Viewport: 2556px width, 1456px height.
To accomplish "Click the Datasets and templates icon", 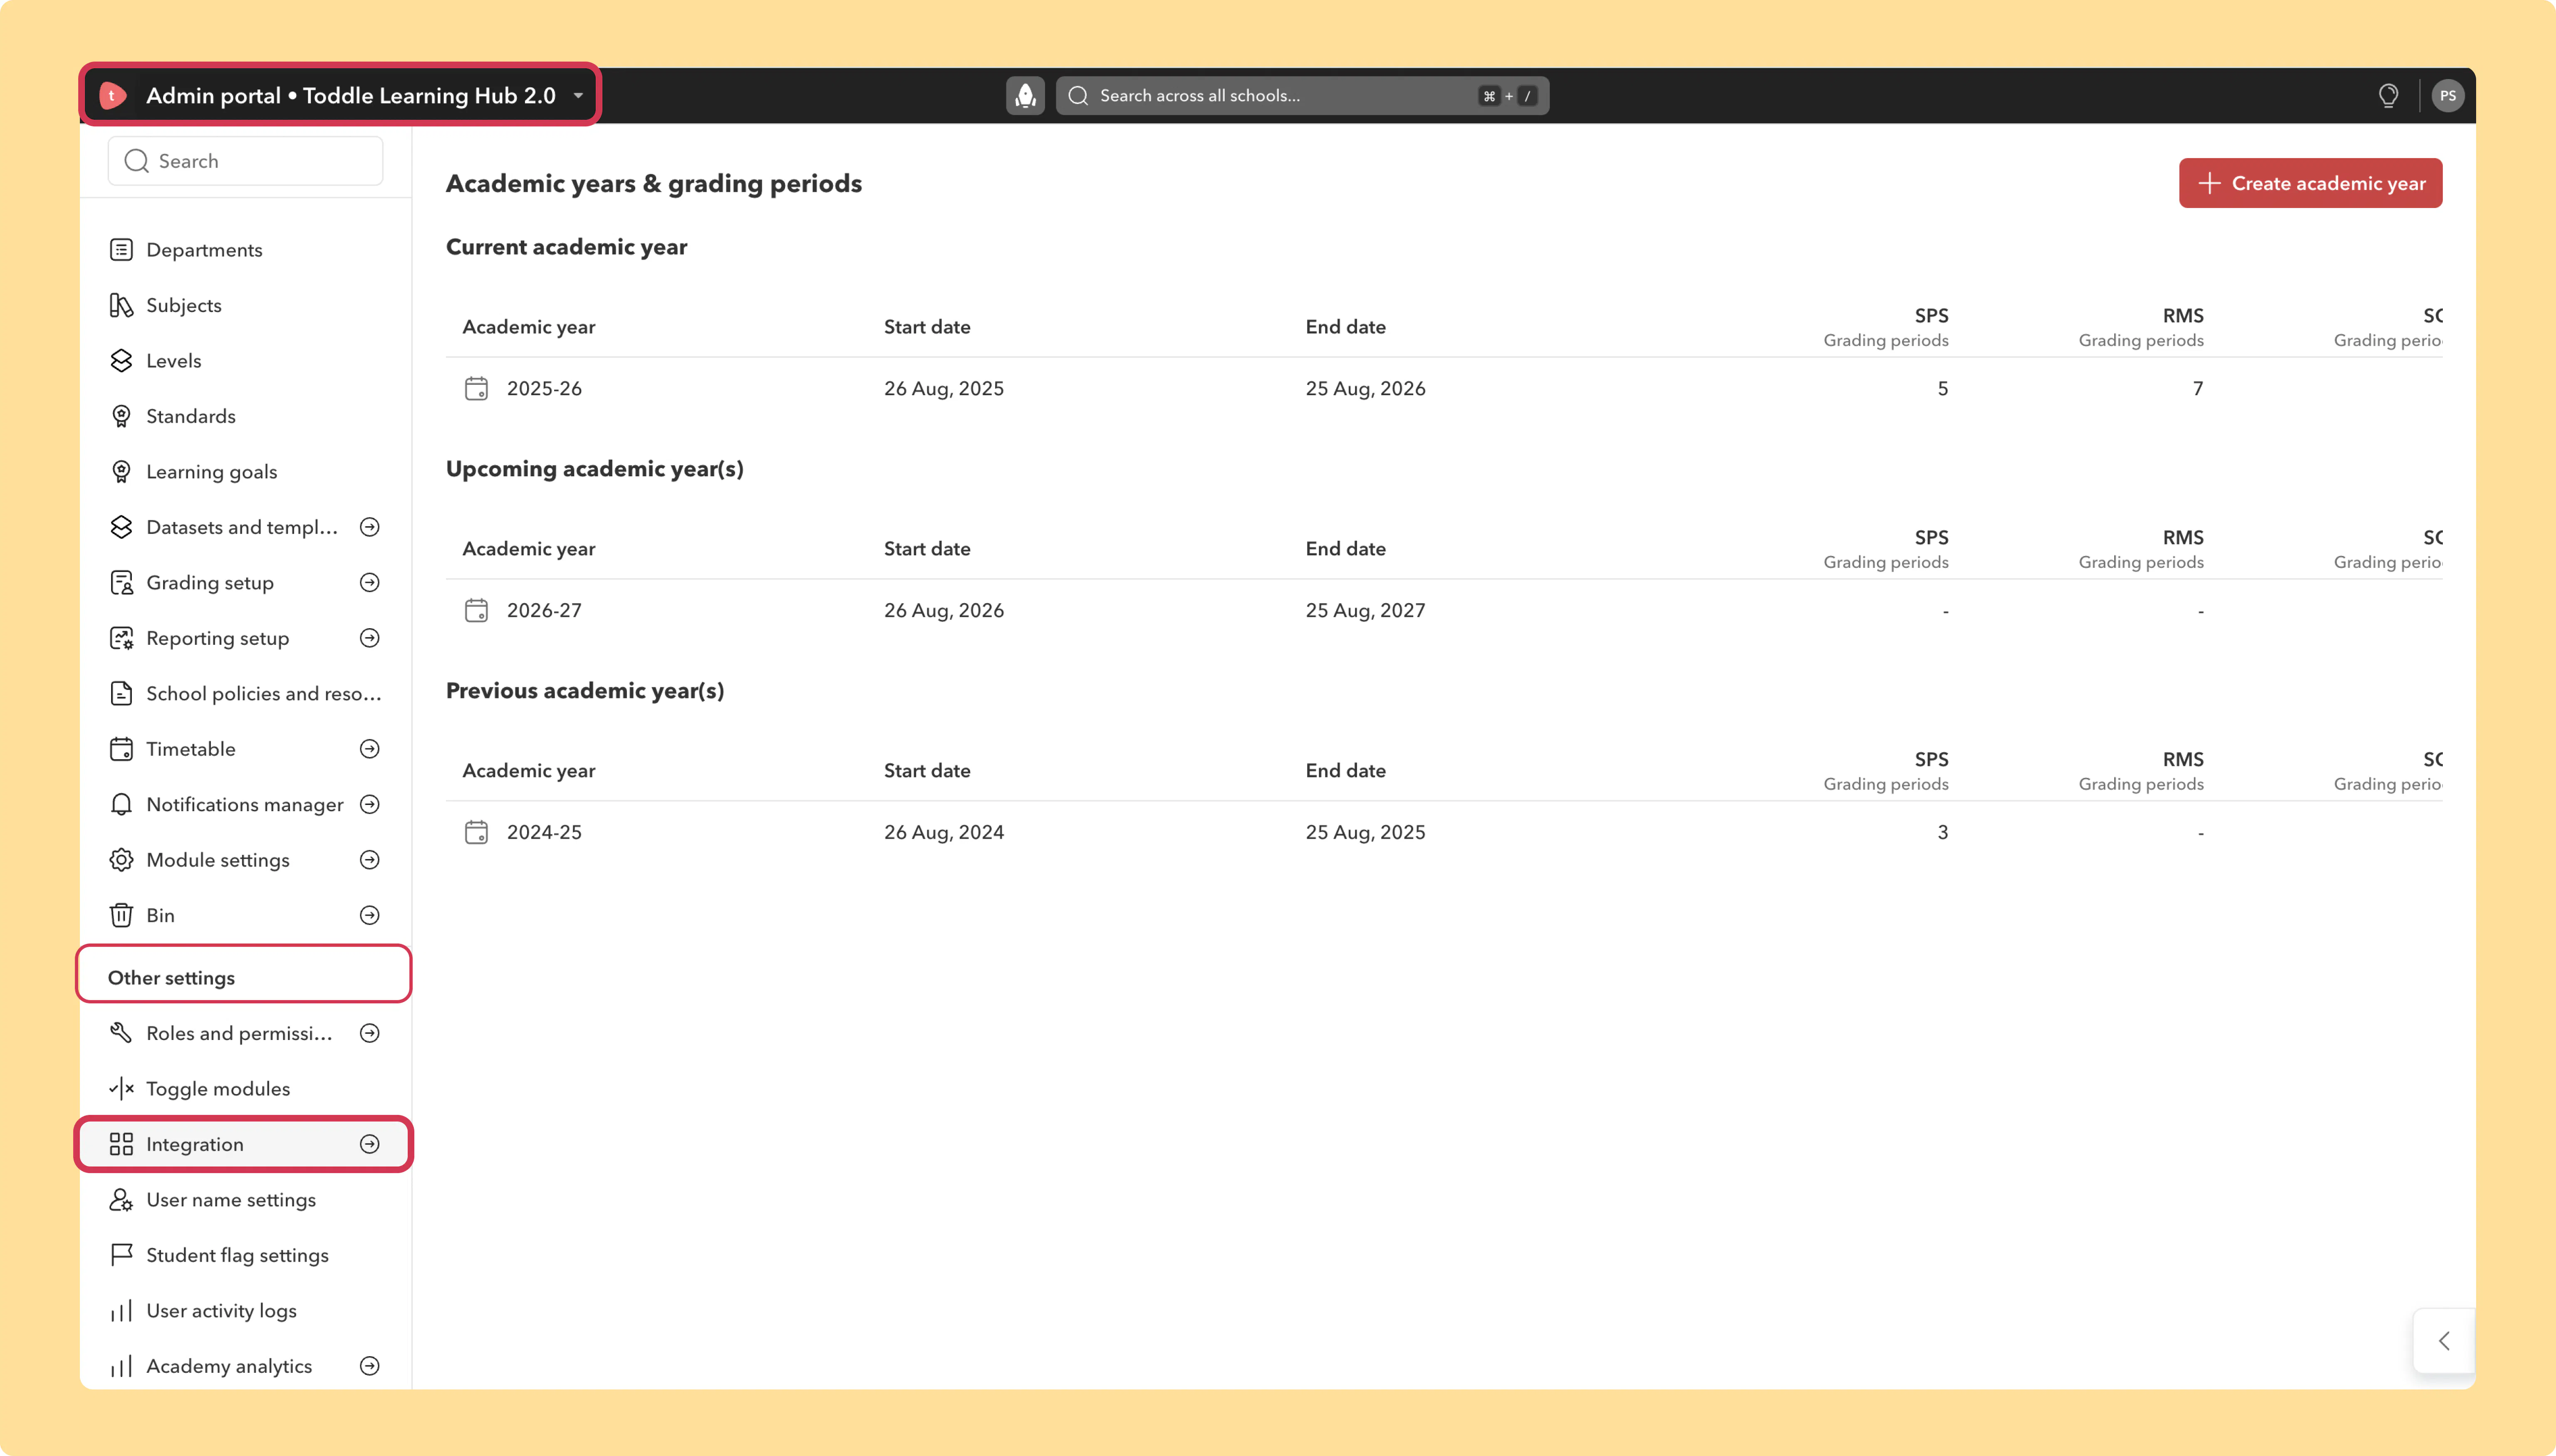I will pyautogui.click(x=121, y=527).
